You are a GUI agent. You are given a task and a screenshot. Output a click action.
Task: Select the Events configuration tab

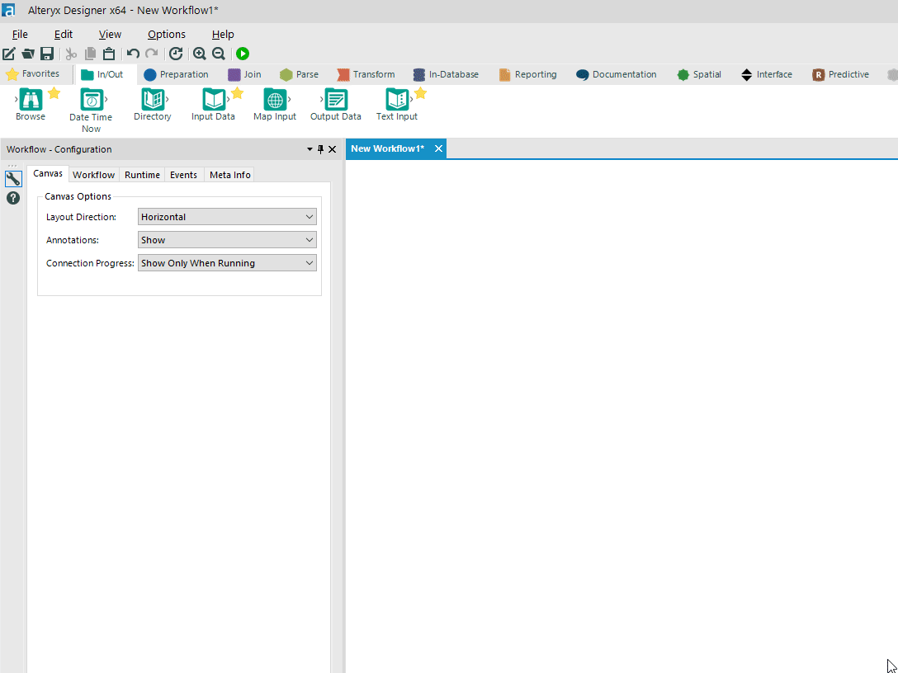pos(184,175)
